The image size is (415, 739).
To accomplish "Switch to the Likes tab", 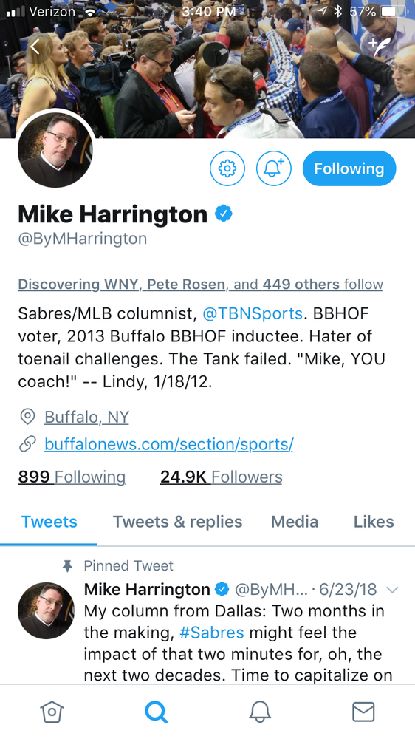I will (374, 522).
